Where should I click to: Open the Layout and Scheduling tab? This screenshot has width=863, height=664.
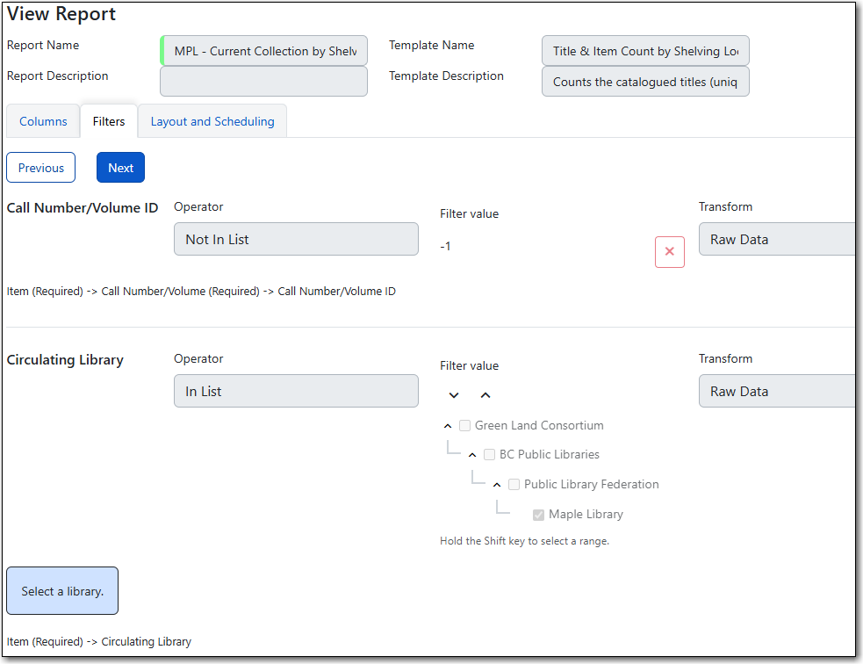[212, 121]
